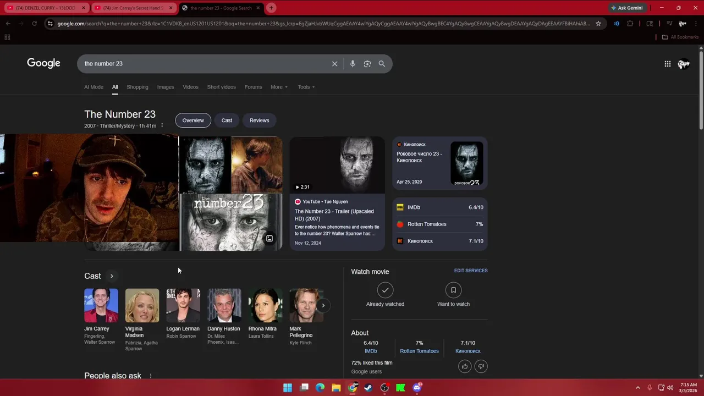Switch to the AI Mode tab
Image resolution: width=704 pixels, height=396 pixels.
point(94,87)
